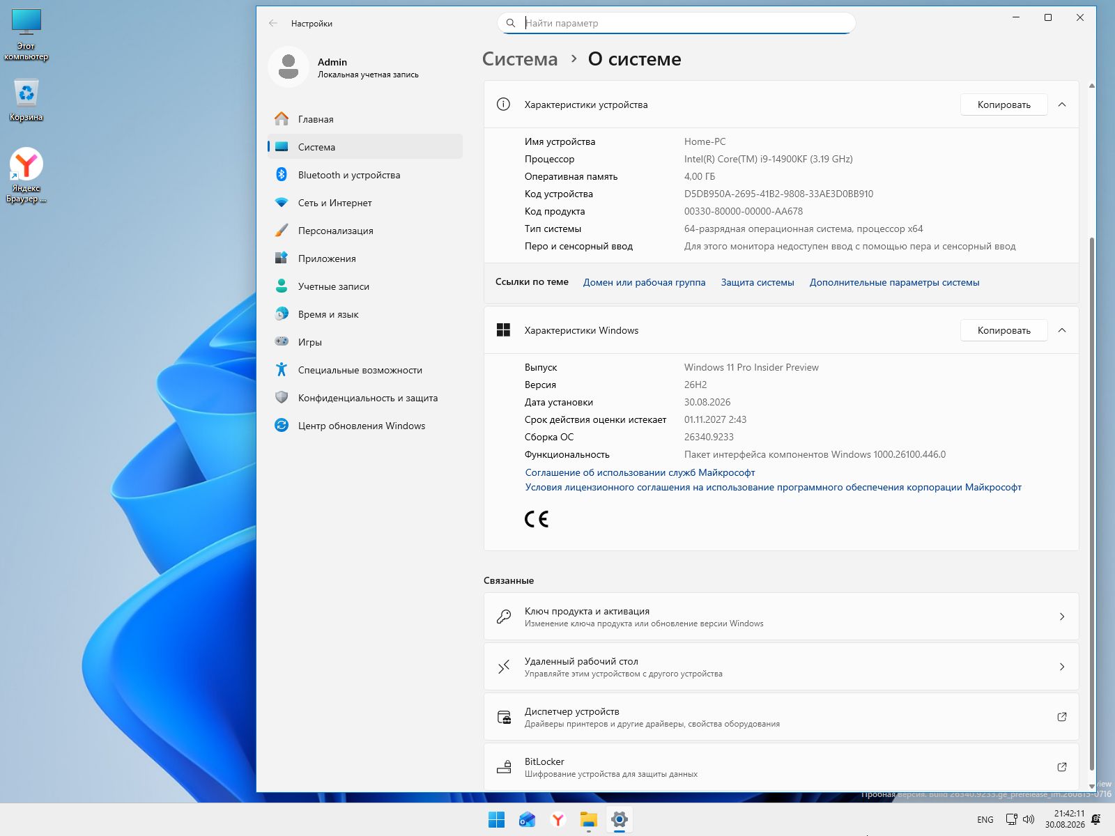The width and height of the screenshot is (1115, 836).
Task: Launch Yandex Browser from the taskbar
Action: click(x=558, y=820)
